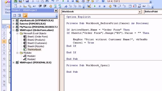Uncomment the selected block
This screenshot has width=162, height=91.
[60, 6]
